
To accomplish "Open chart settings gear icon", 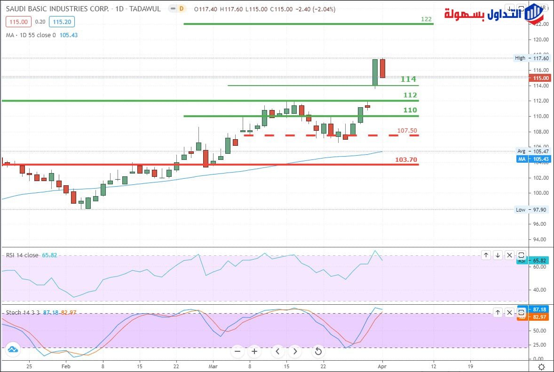I will (x=541, y=367).
